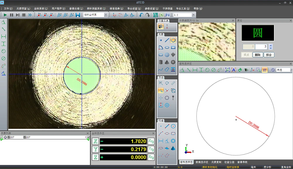
Task: Toggle the XY view button in graphics toolbar
Action: (265, 70)
